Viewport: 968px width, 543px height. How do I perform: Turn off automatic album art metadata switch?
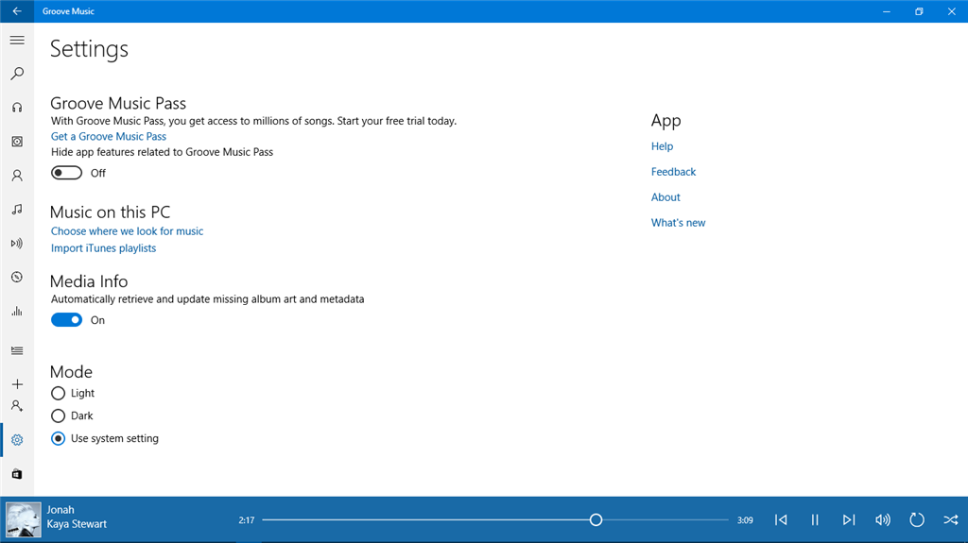(67, 319)
